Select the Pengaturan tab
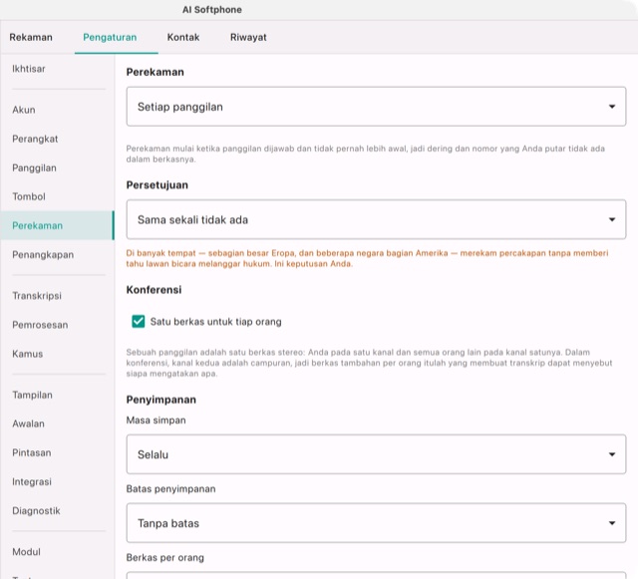 click(x=110, y=37)
